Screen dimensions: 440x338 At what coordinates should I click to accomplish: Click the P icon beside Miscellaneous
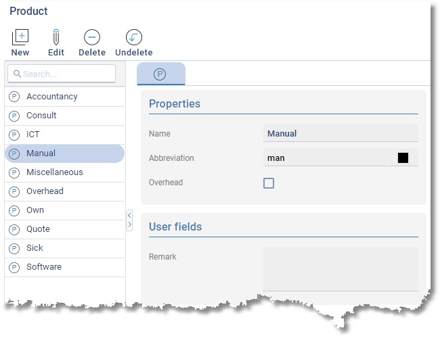coord(14,172)
